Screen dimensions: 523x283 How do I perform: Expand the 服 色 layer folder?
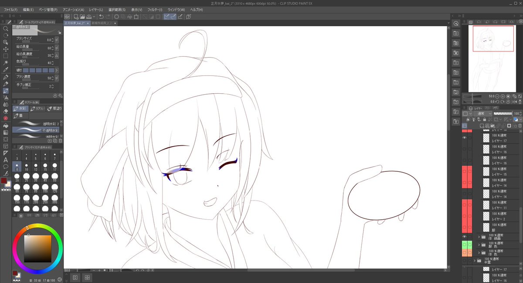click(x=479, y=245)
